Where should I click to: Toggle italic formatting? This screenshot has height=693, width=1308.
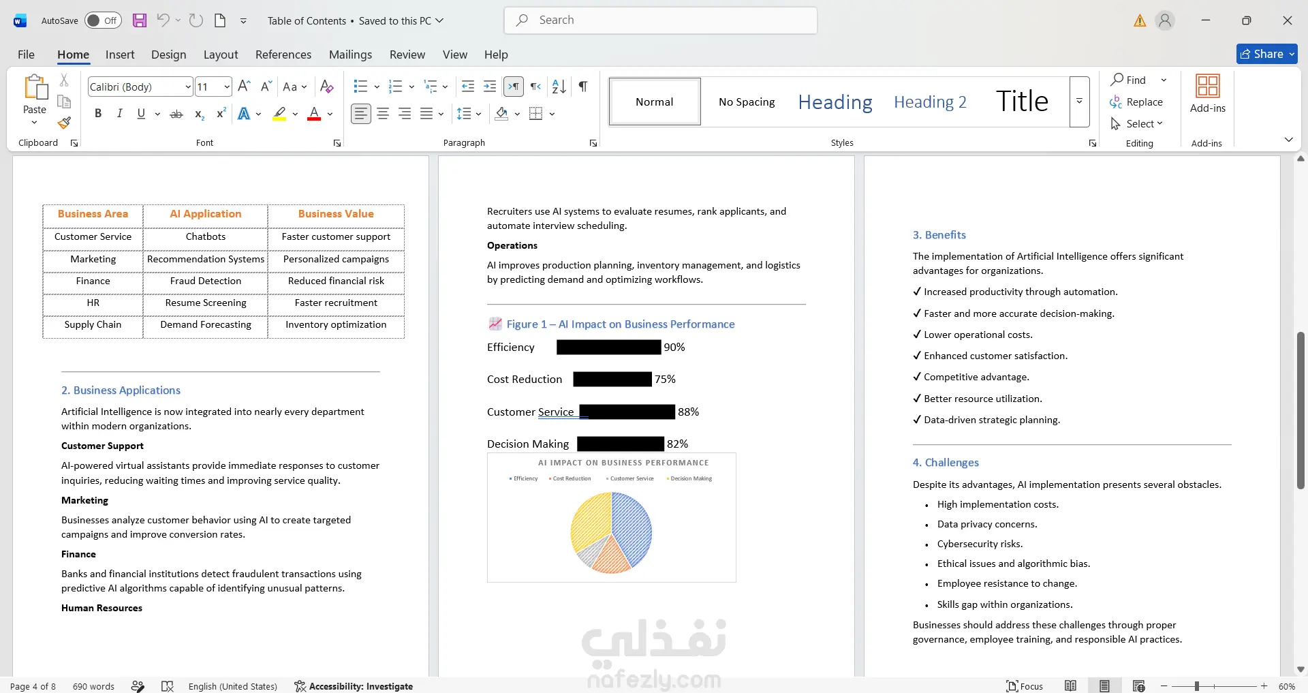[120, 114]
